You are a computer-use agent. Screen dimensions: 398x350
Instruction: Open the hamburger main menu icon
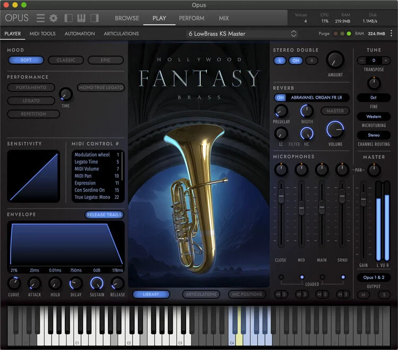(x=40, y=18)
